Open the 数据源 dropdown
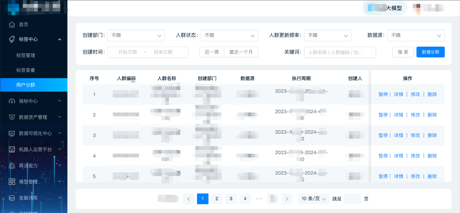 pos(416,35)
